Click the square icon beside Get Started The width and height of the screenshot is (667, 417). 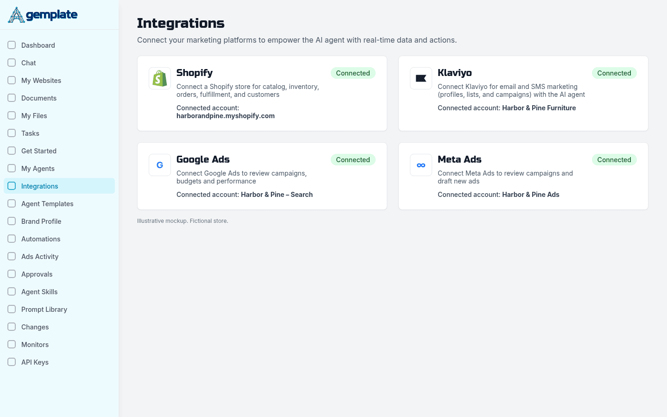[x=12, y=151]
